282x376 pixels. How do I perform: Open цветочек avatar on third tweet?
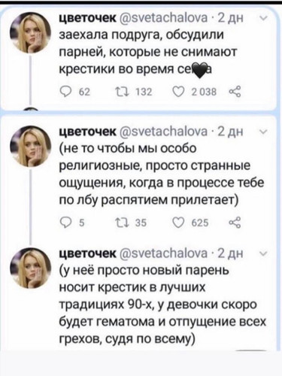pos(30,268)
